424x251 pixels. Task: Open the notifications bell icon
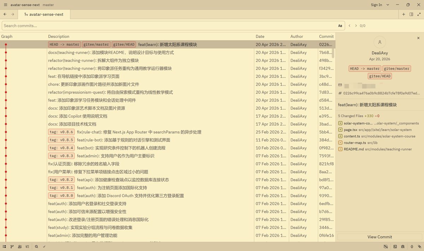pyautogui.click(x=412, y=246)
